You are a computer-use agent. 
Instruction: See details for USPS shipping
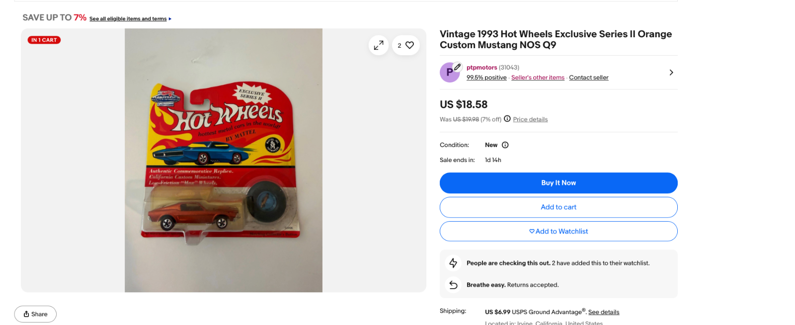coord(604,312)
